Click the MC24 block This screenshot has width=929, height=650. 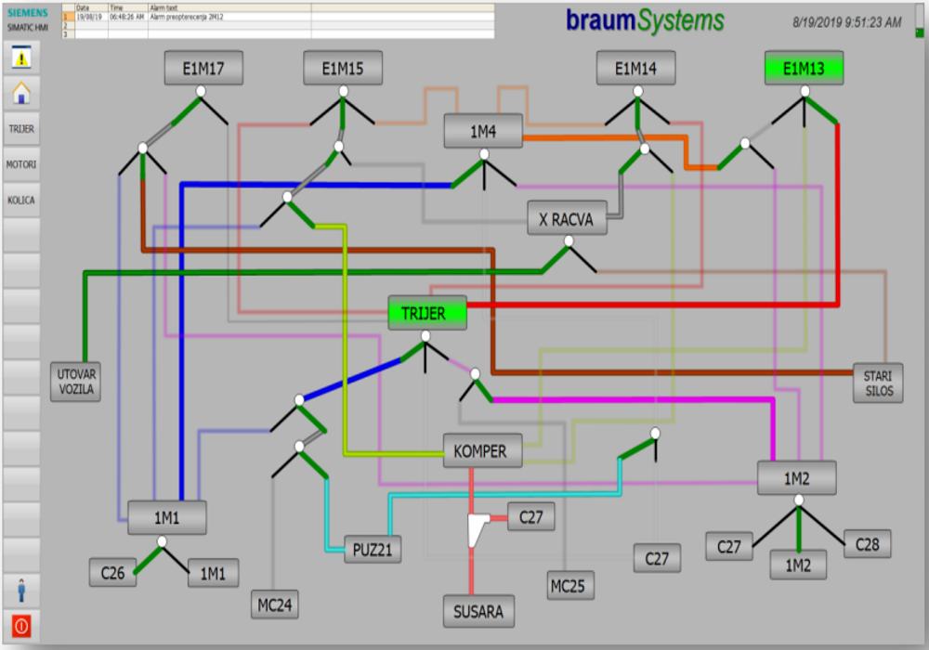pos(276,604)
